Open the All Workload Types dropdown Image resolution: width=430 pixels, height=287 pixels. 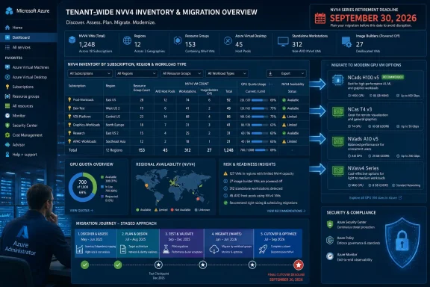[x=227, y=73]
